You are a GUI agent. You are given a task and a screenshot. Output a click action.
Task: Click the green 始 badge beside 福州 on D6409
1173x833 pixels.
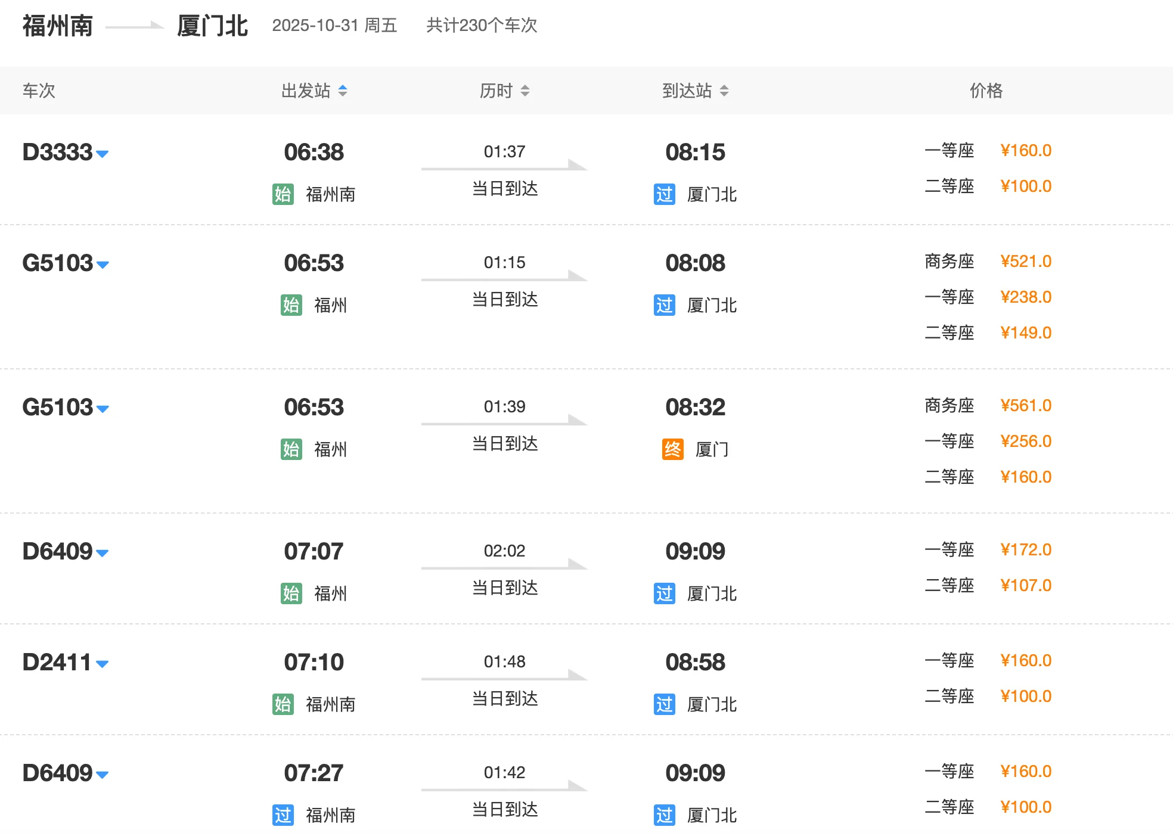pyautogui.click(x=290, y=593)
